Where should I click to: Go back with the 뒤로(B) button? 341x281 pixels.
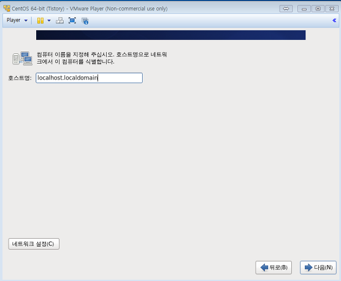274,268
